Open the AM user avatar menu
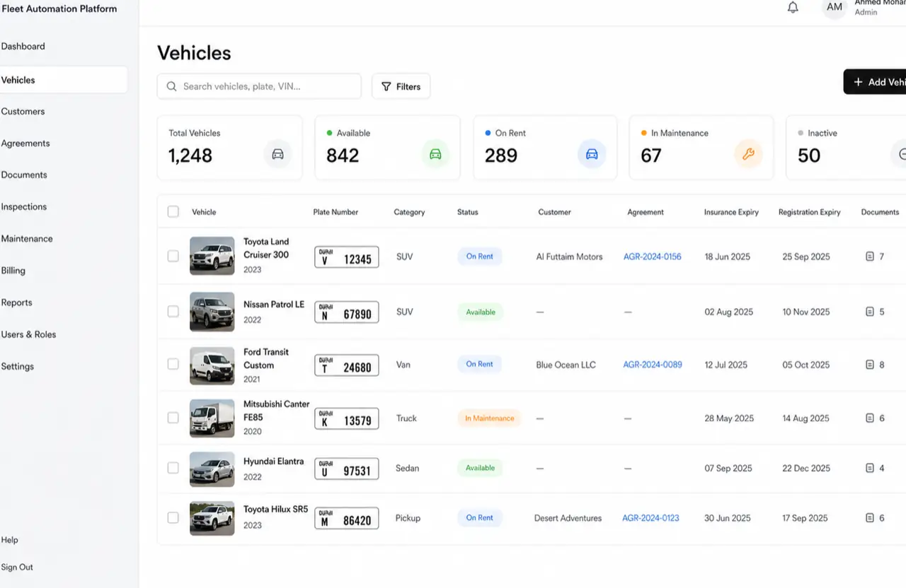 835,8
